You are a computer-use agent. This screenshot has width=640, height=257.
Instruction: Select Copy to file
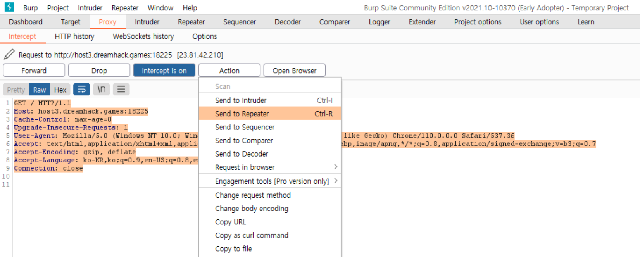[x=270, y=249]
